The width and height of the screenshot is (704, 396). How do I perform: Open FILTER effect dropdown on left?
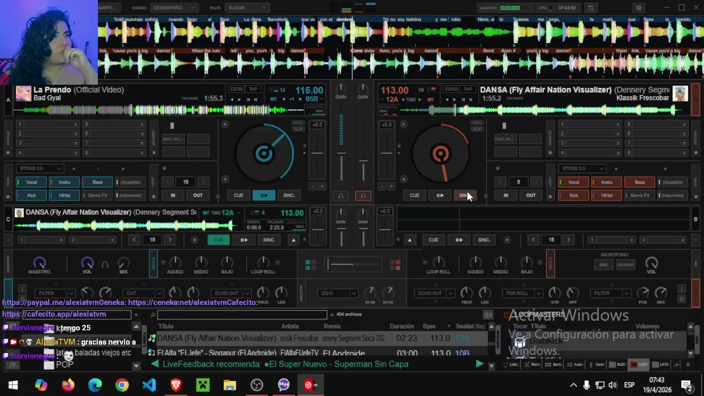[54, 293]
